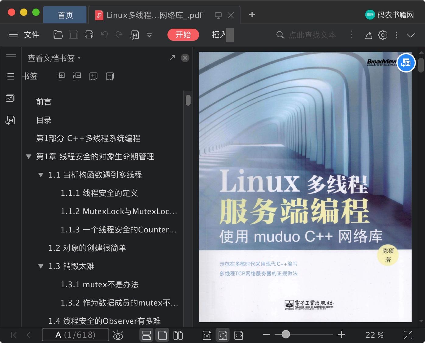Image resolution: width=425 pixels, height=343 pixels.
Task: Open the 文件 menu
Action: click(32, 35)
